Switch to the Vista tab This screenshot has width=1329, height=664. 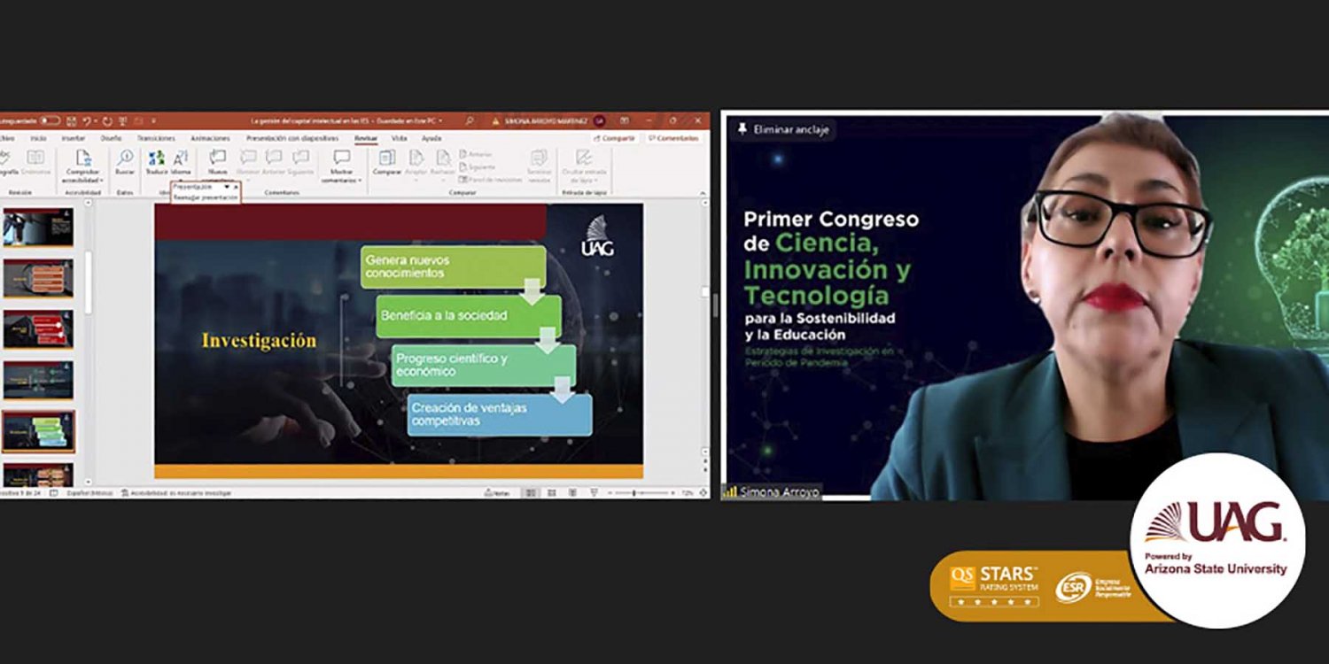pos(400,138)
